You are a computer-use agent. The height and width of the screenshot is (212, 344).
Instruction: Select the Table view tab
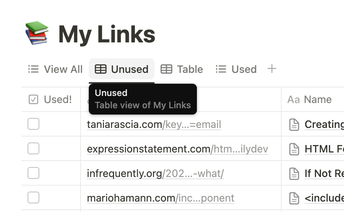tap(182, 69)
